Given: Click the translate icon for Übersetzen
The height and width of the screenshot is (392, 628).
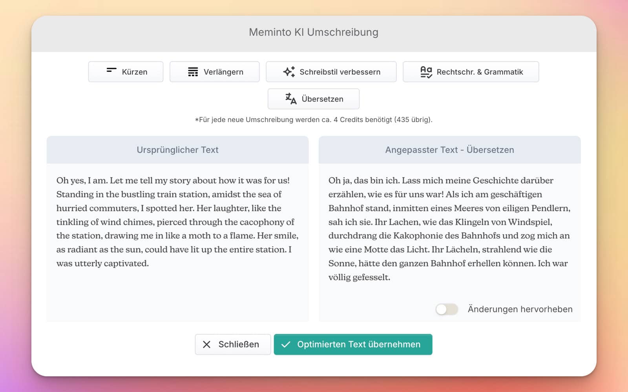Looking at the screenshot, I should pos(291,99).
